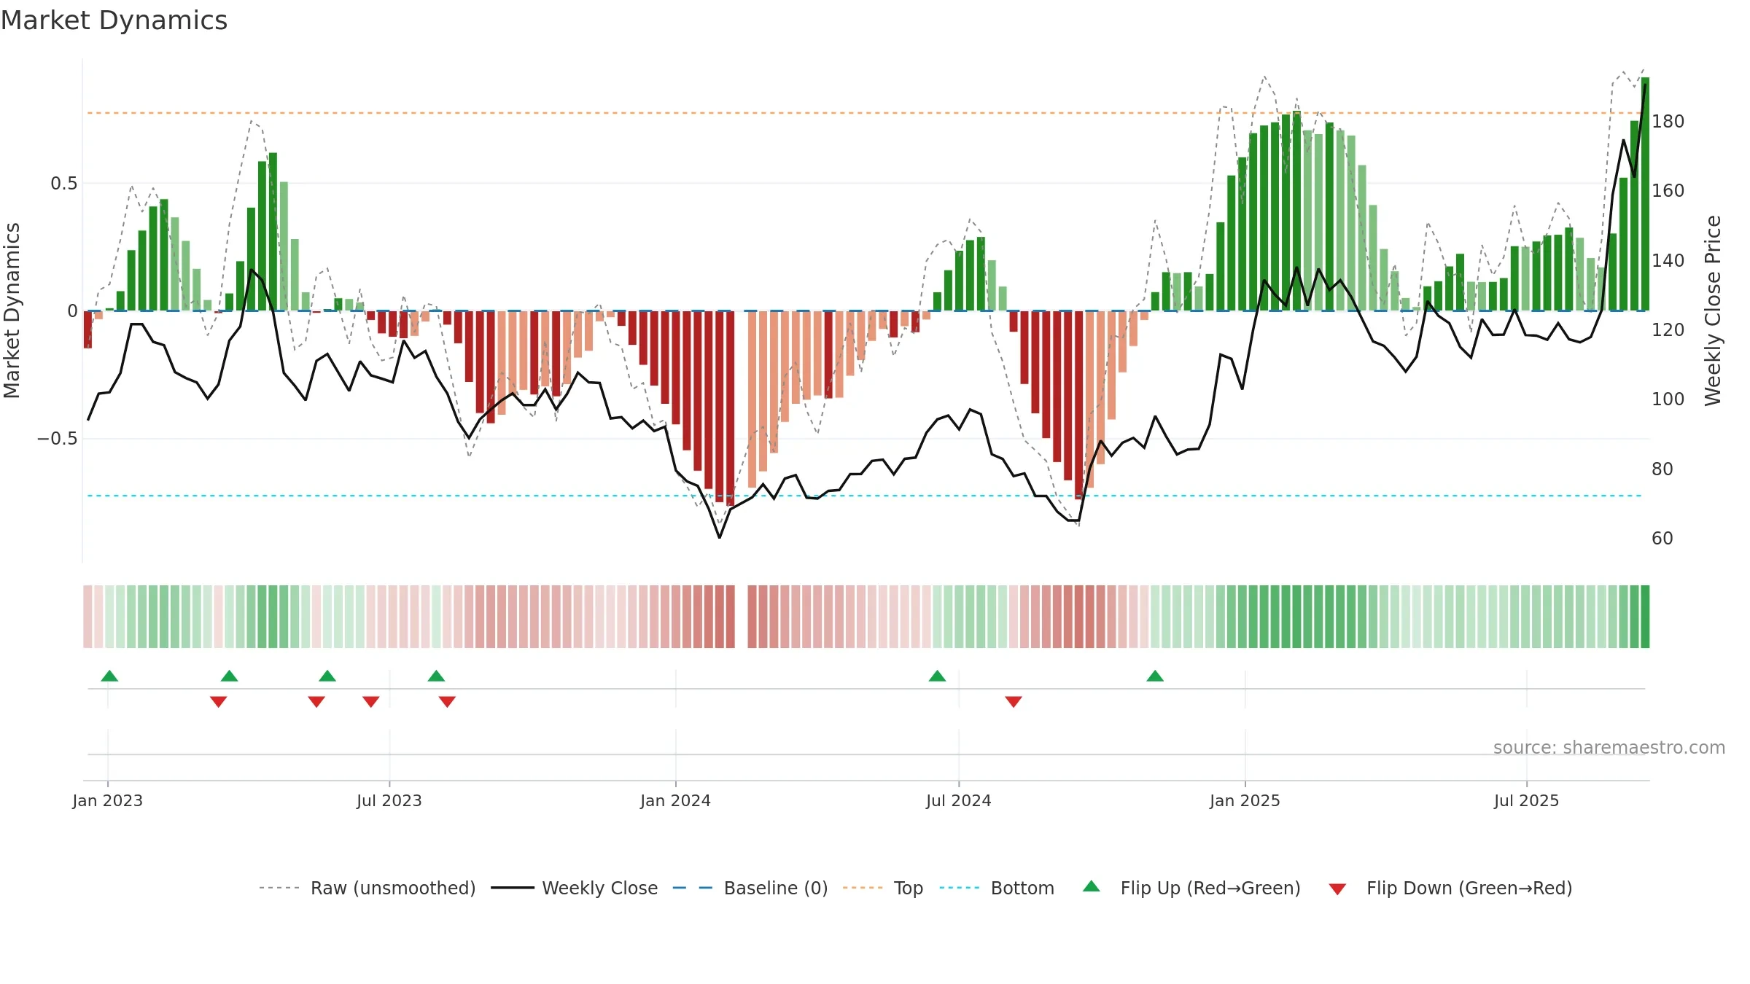Viewport: 1750px width, 984px height.
Task: Click the 100 price tick label
Action: pos(1668,399)
